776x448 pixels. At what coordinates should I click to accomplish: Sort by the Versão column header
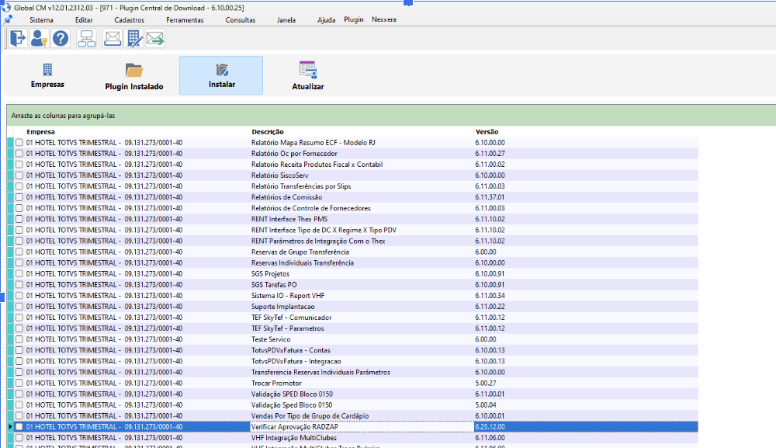[487, 132]
